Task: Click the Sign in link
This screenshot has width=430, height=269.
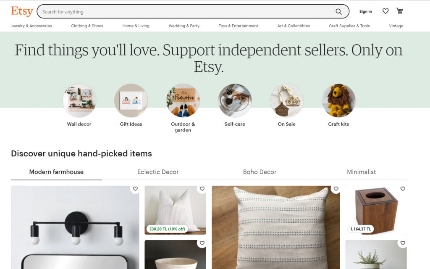Action: coord(365,11)
